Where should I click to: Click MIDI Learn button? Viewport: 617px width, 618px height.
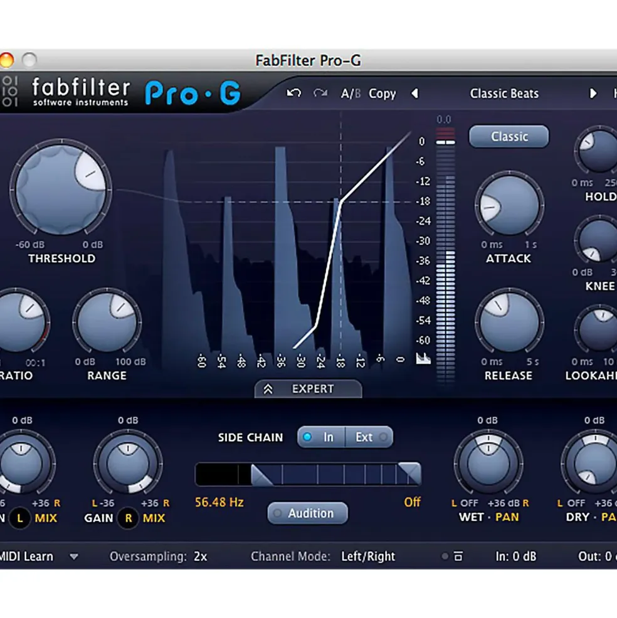tap(26, 557)
